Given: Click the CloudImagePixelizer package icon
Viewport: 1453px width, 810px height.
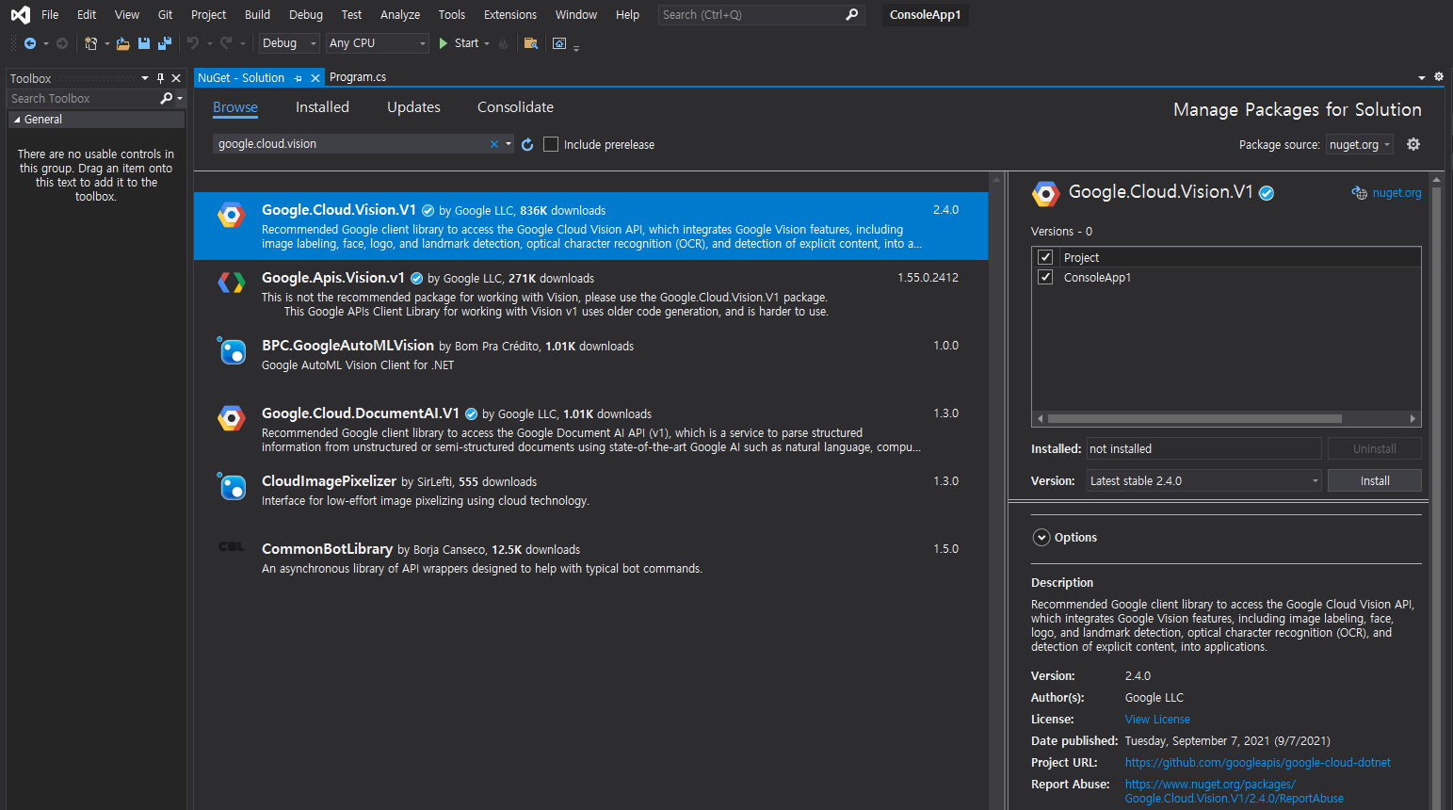Looking at the screenshot, I should (x=232, y=486).
